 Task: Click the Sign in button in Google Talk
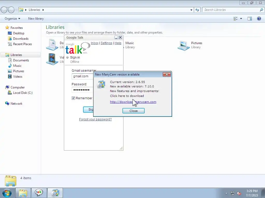click(x=88, y=110)
